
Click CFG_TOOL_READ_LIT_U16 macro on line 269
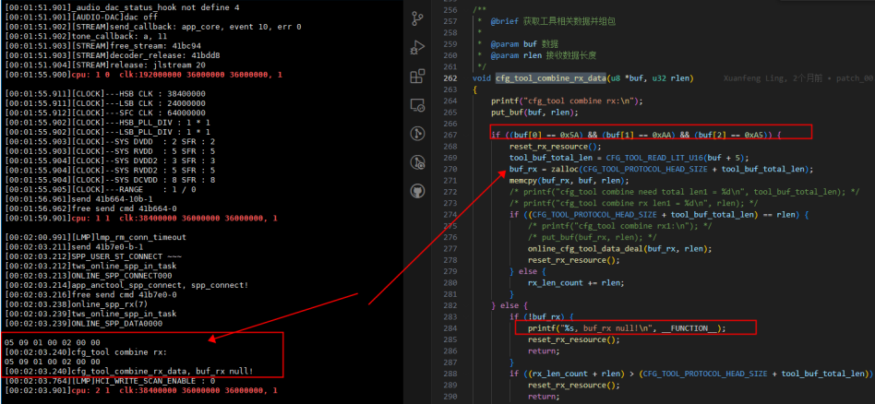click(x=661, y=158)
